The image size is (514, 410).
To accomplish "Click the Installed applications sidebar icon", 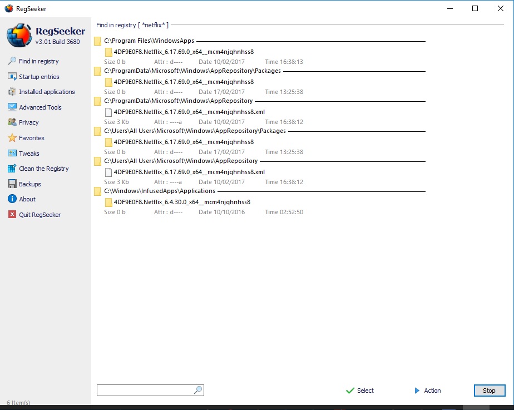I will [x=12, y=92].
